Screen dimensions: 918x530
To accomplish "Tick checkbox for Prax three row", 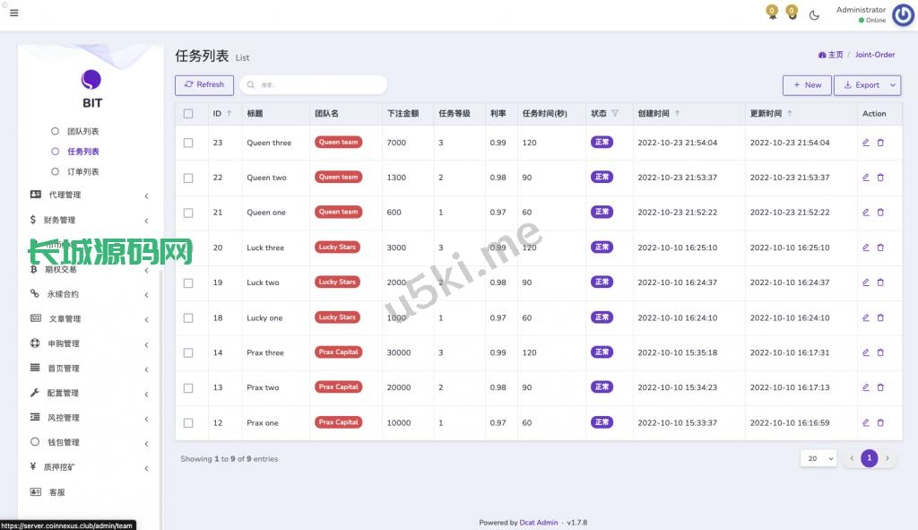I will coord(188,352).
